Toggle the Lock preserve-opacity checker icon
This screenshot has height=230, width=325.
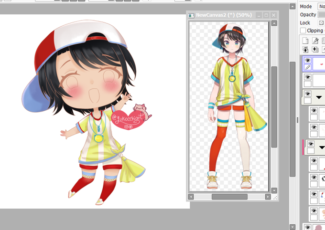click(321, 22)
